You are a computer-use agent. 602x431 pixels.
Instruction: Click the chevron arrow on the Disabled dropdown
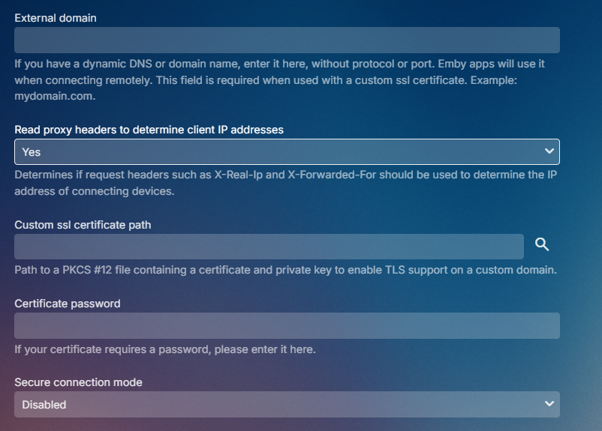click(x=549, y=404)
